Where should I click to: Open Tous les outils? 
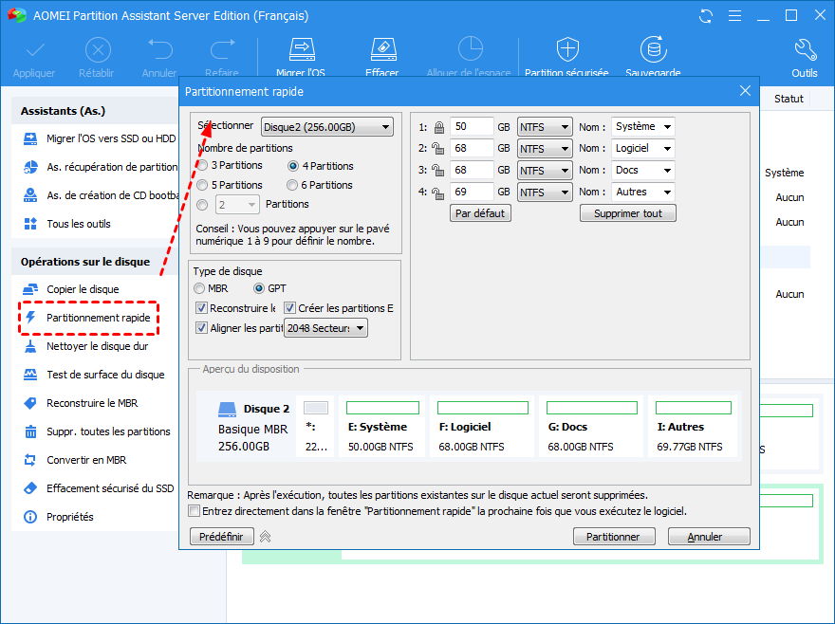(67, 224)
